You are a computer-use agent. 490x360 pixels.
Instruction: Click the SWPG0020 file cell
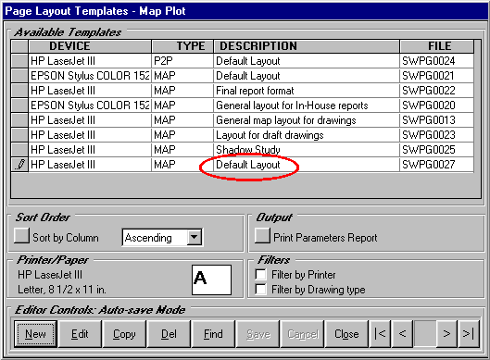(x=436, y=106)
